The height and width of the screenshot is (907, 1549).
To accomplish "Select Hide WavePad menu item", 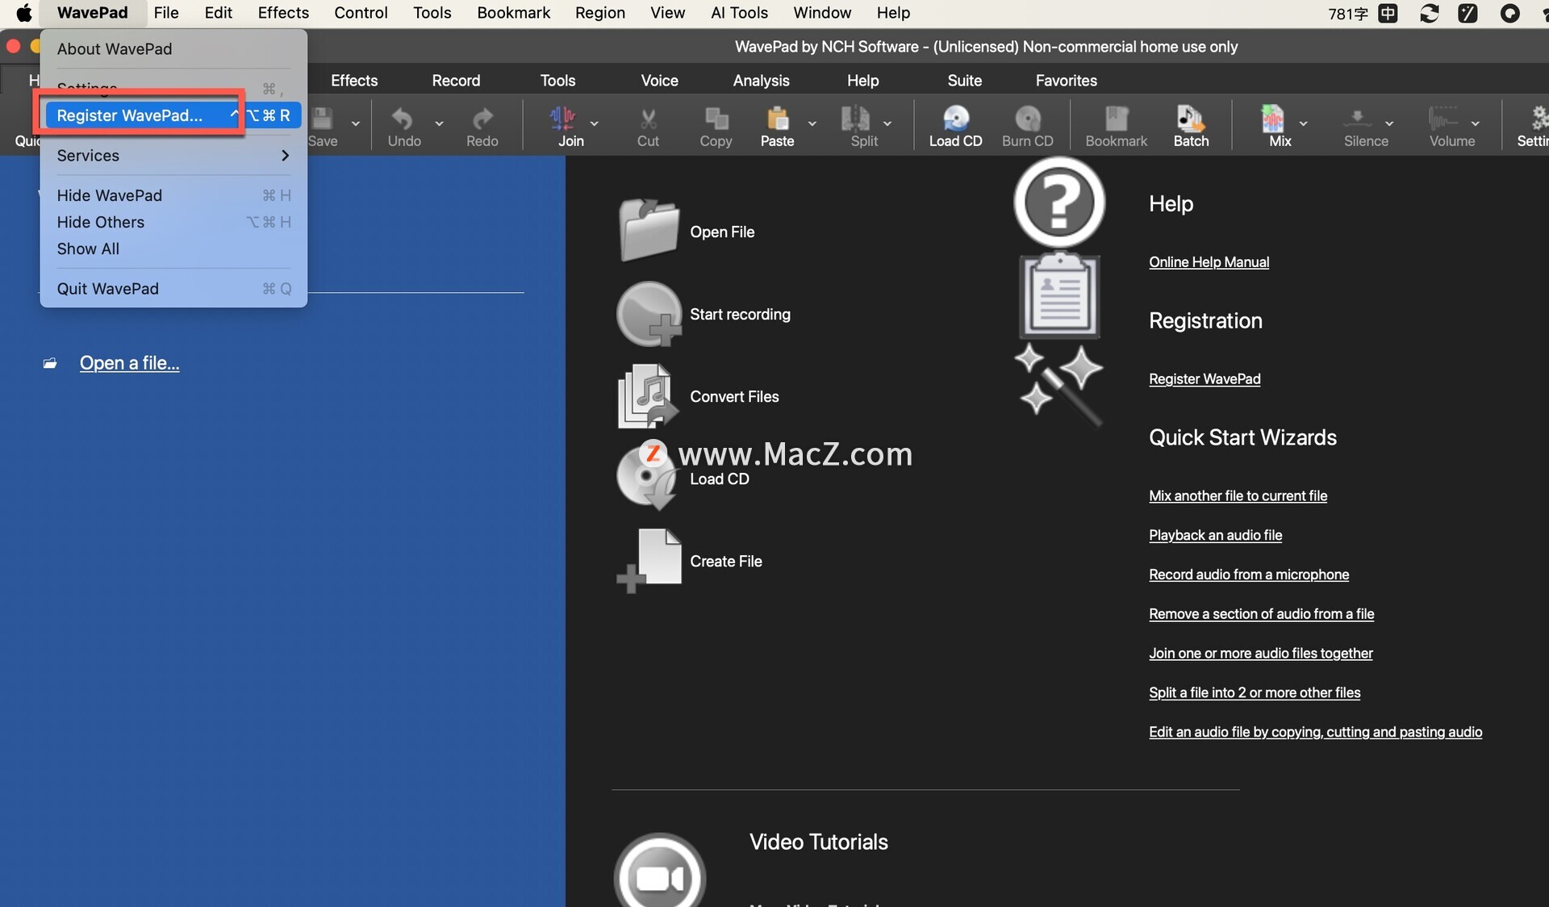I will (x=173, y=195).
